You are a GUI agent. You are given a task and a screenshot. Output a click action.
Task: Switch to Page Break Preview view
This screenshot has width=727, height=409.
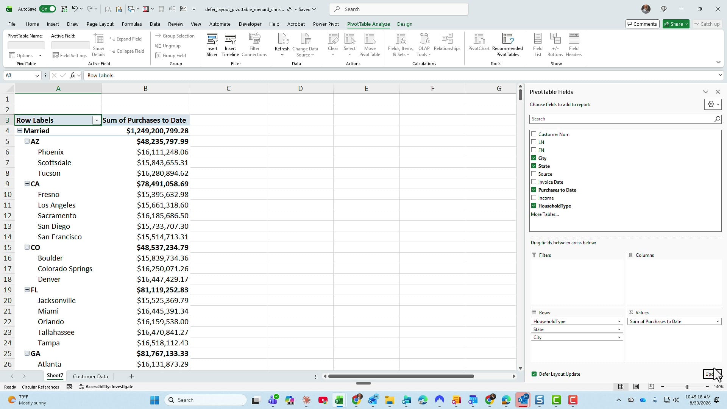coord(651,387)
